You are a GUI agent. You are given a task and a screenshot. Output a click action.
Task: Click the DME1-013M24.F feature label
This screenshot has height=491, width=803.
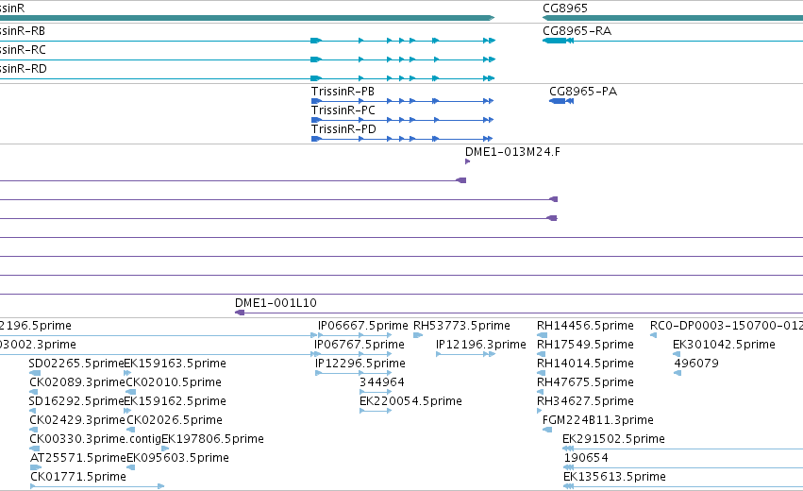(512, 152)
